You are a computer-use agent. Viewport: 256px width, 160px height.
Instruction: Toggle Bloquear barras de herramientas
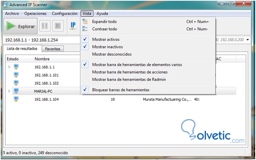coord(148,90)
